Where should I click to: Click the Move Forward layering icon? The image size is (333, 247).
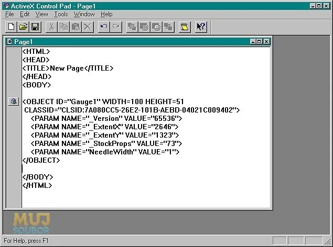pyautogui.click(x=144, y=27)
